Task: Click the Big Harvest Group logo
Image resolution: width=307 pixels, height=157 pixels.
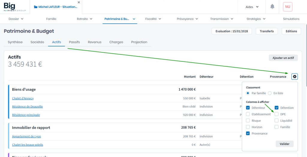Action: (x=15, y=7)
